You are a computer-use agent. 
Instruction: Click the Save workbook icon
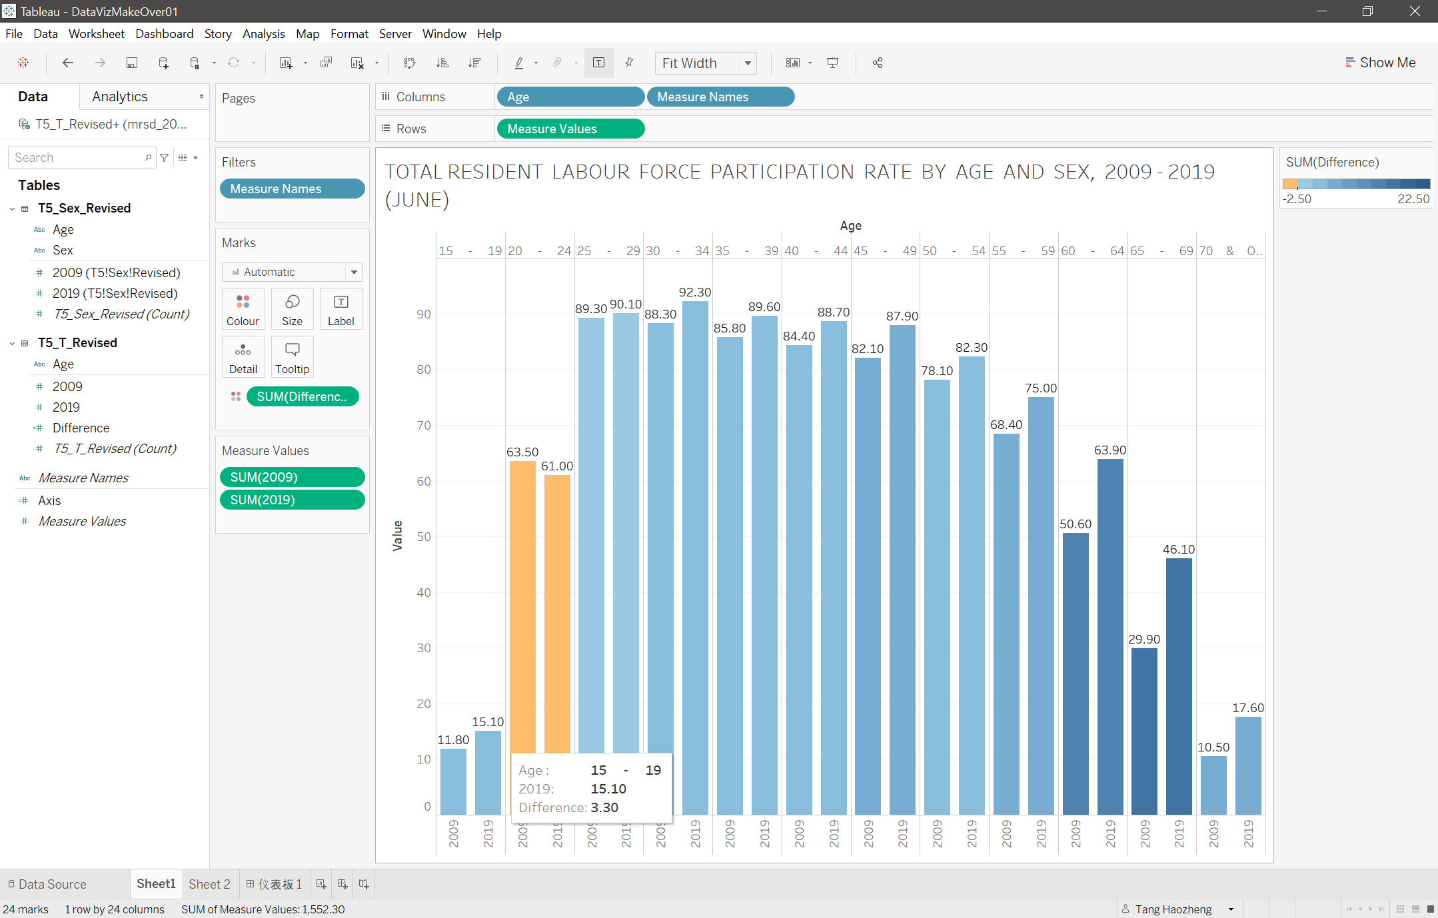[x=132, y=63]
